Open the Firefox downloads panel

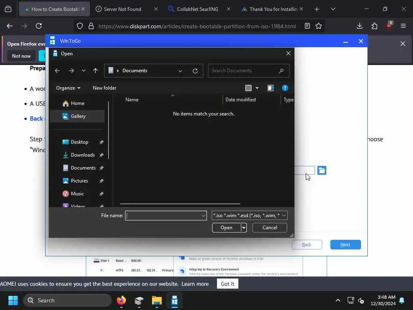[359, 26]
